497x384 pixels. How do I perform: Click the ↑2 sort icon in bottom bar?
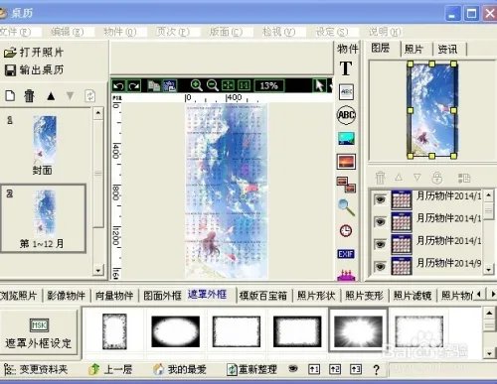coord(335,369)
